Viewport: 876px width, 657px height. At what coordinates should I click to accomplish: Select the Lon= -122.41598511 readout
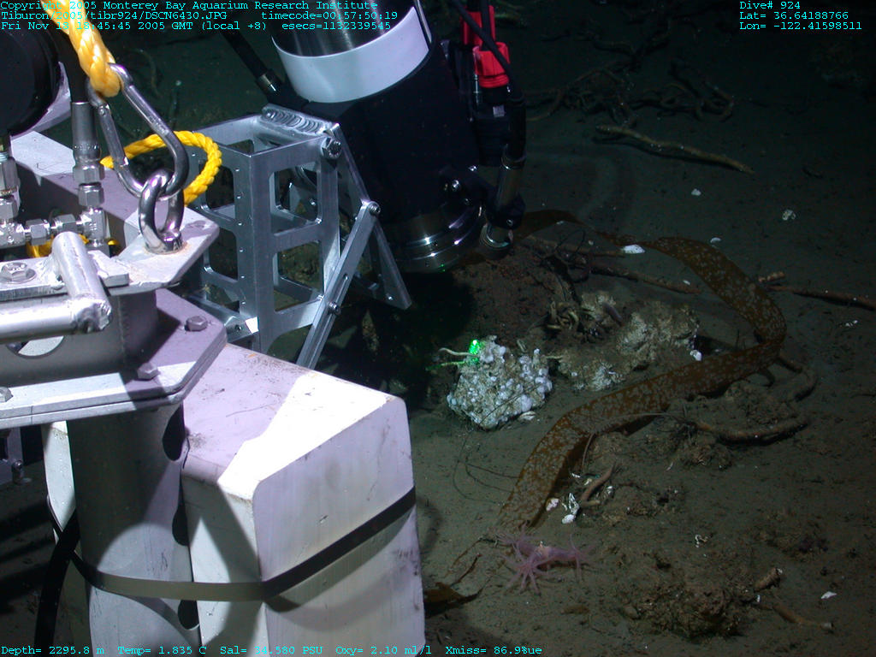[x=800, y=26]
